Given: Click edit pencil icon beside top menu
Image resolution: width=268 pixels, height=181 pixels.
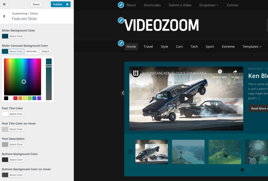Looking at the screenshot, I should click(x=121, y=5).
